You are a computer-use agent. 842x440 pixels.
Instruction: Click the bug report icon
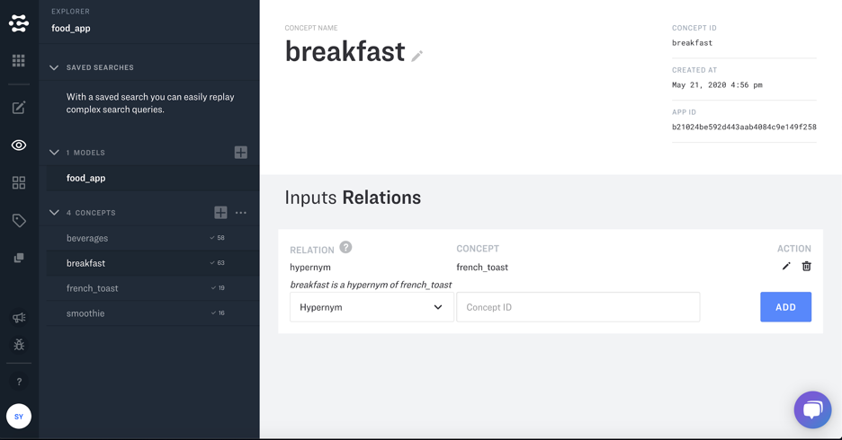pos(19,345)
